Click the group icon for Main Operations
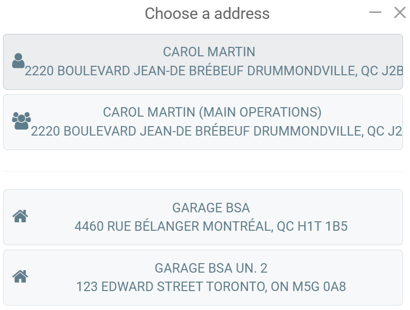 (x=21, y=121)
